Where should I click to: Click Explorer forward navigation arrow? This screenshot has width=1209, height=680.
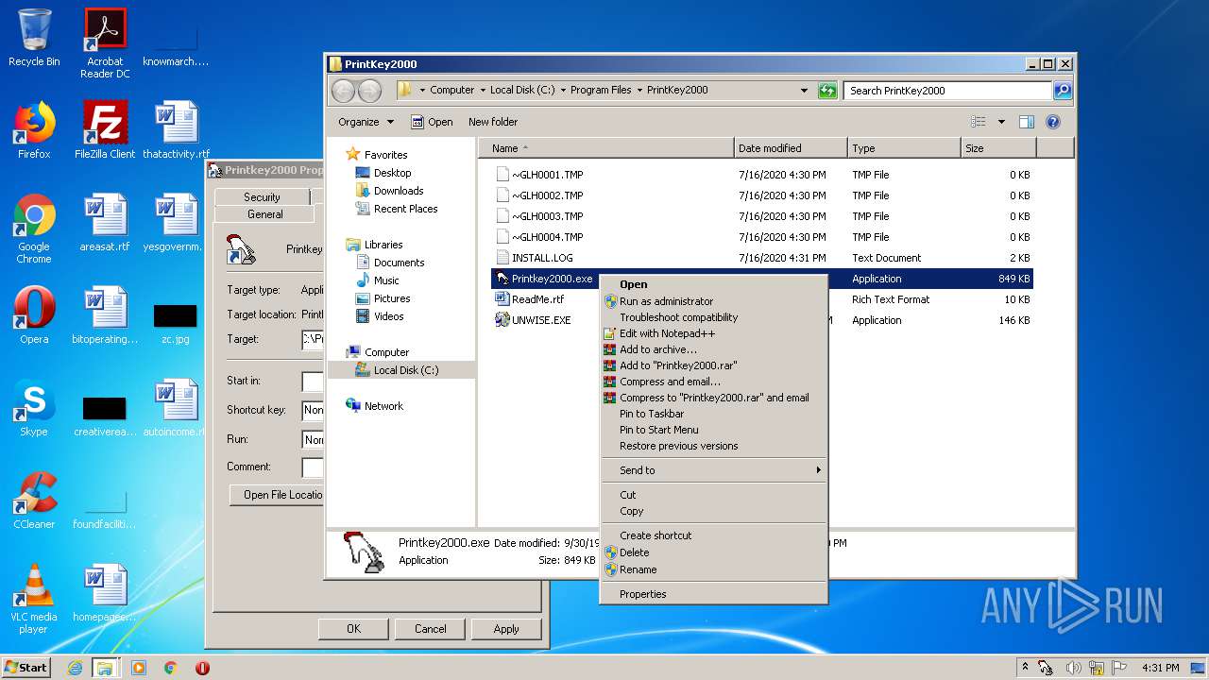point(369,91)
